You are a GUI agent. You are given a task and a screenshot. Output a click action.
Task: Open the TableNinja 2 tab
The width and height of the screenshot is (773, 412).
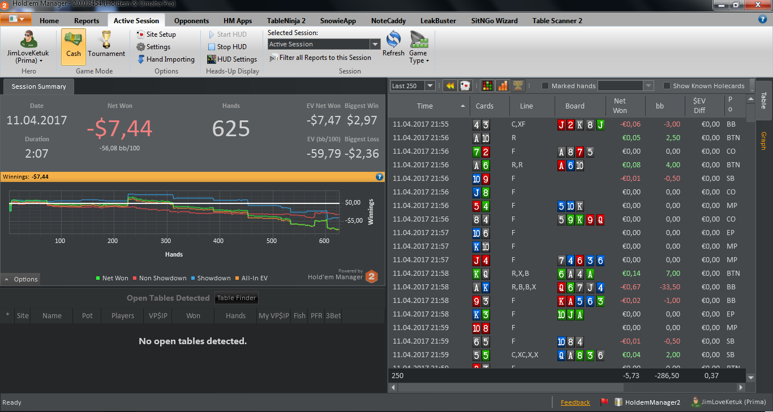click(286, 21)
